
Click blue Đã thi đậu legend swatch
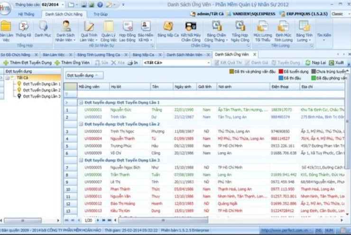(x=281, y=78)
